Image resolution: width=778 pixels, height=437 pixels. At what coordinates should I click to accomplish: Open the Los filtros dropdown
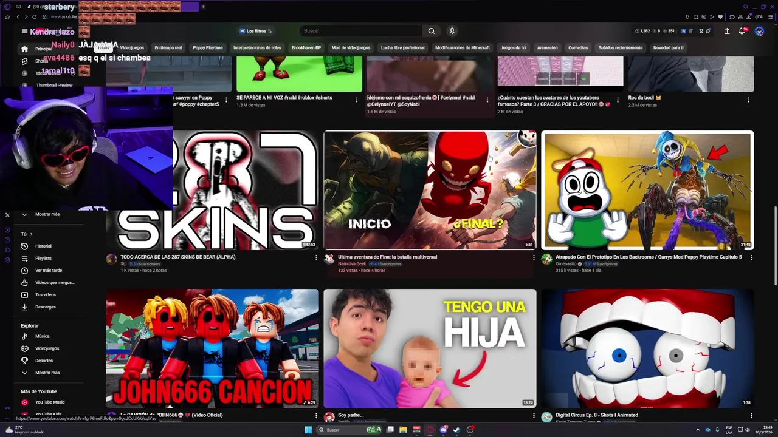tap(255, 31)
